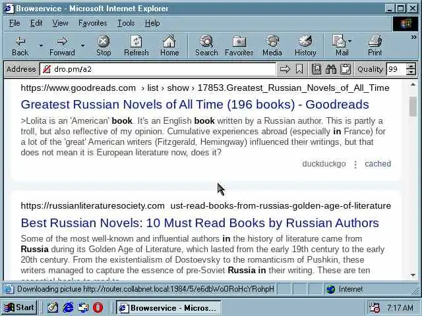Screen dimensions: 422x316
Task: Click the Internet zone indicator in status bar
Action: pyautogui.click(x=345, y=289)
